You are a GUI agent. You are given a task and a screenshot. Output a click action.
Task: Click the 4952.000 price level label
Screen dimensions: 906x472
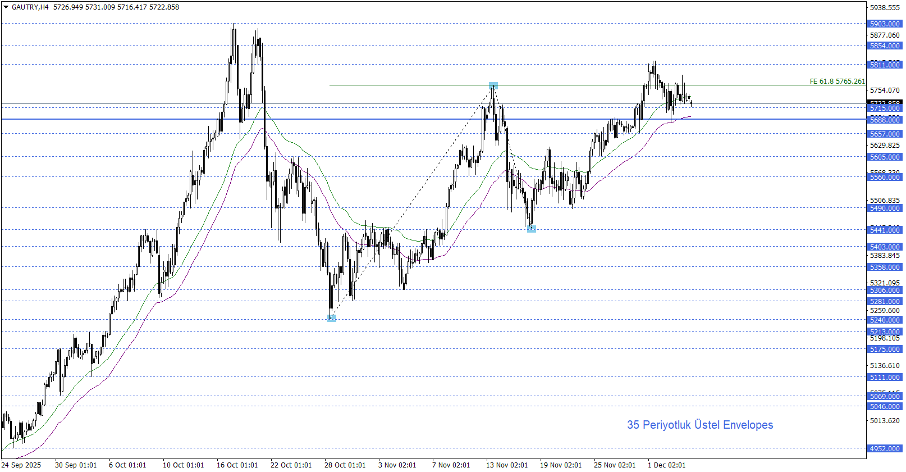coord(885,449)
